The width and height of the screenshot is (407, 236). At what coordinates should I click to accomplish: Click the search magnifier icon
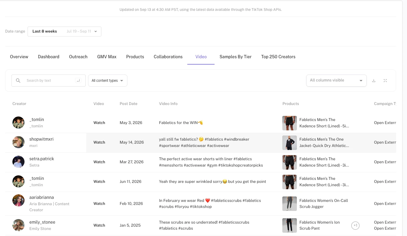click(18, 81)
